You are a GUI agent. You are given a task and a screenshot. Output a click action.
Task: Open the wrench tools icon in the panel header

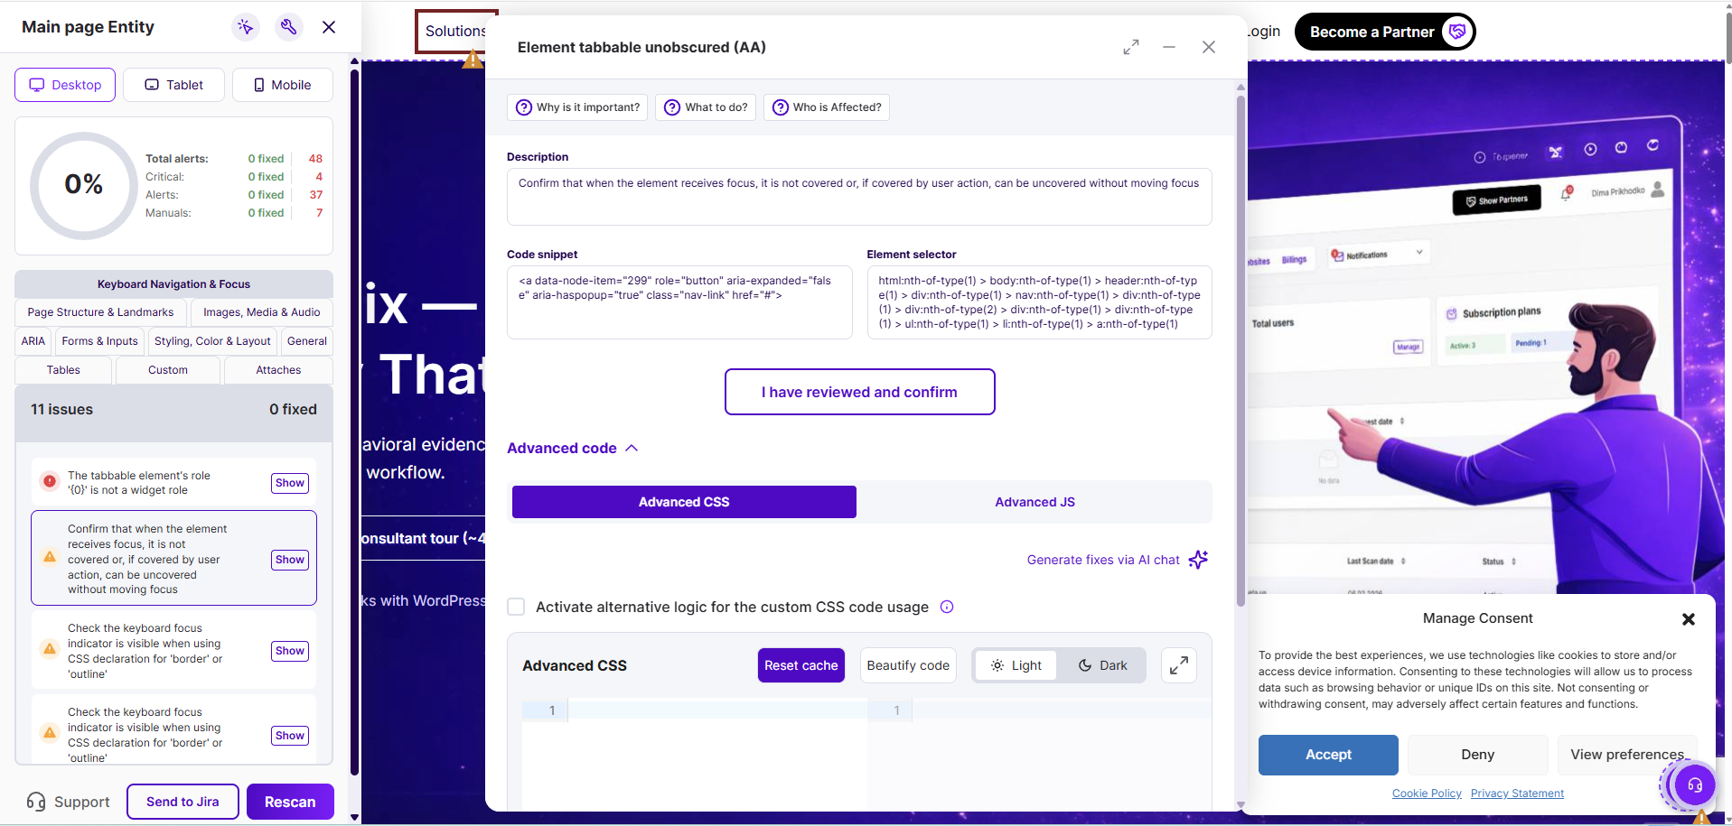[x=288, y=27]
